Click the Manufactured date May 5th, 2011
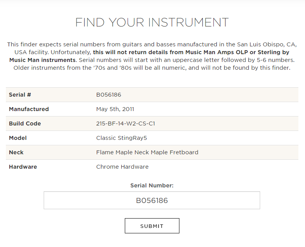The width and height of the screenshot is (305, 247). point(115,109)
